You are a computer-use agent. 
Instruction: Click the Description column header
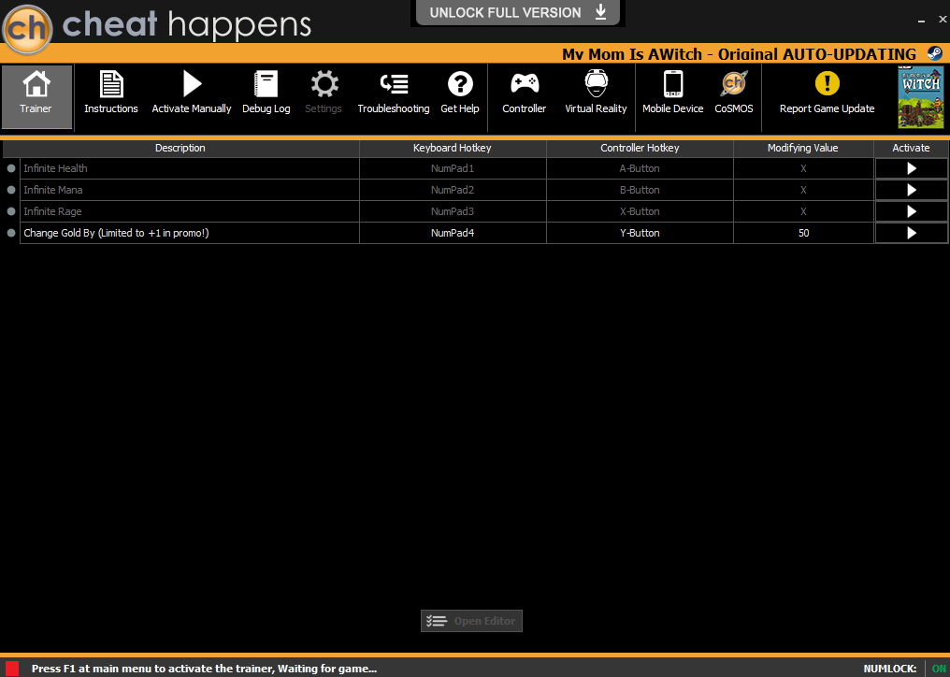(180, 148)
